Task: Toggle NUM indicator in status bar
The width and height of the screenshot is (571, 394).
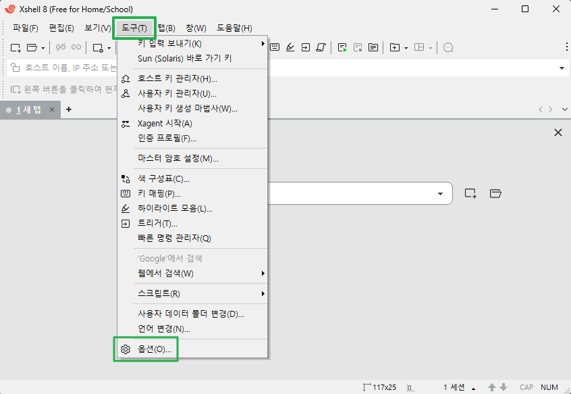Action: point(549,387)
